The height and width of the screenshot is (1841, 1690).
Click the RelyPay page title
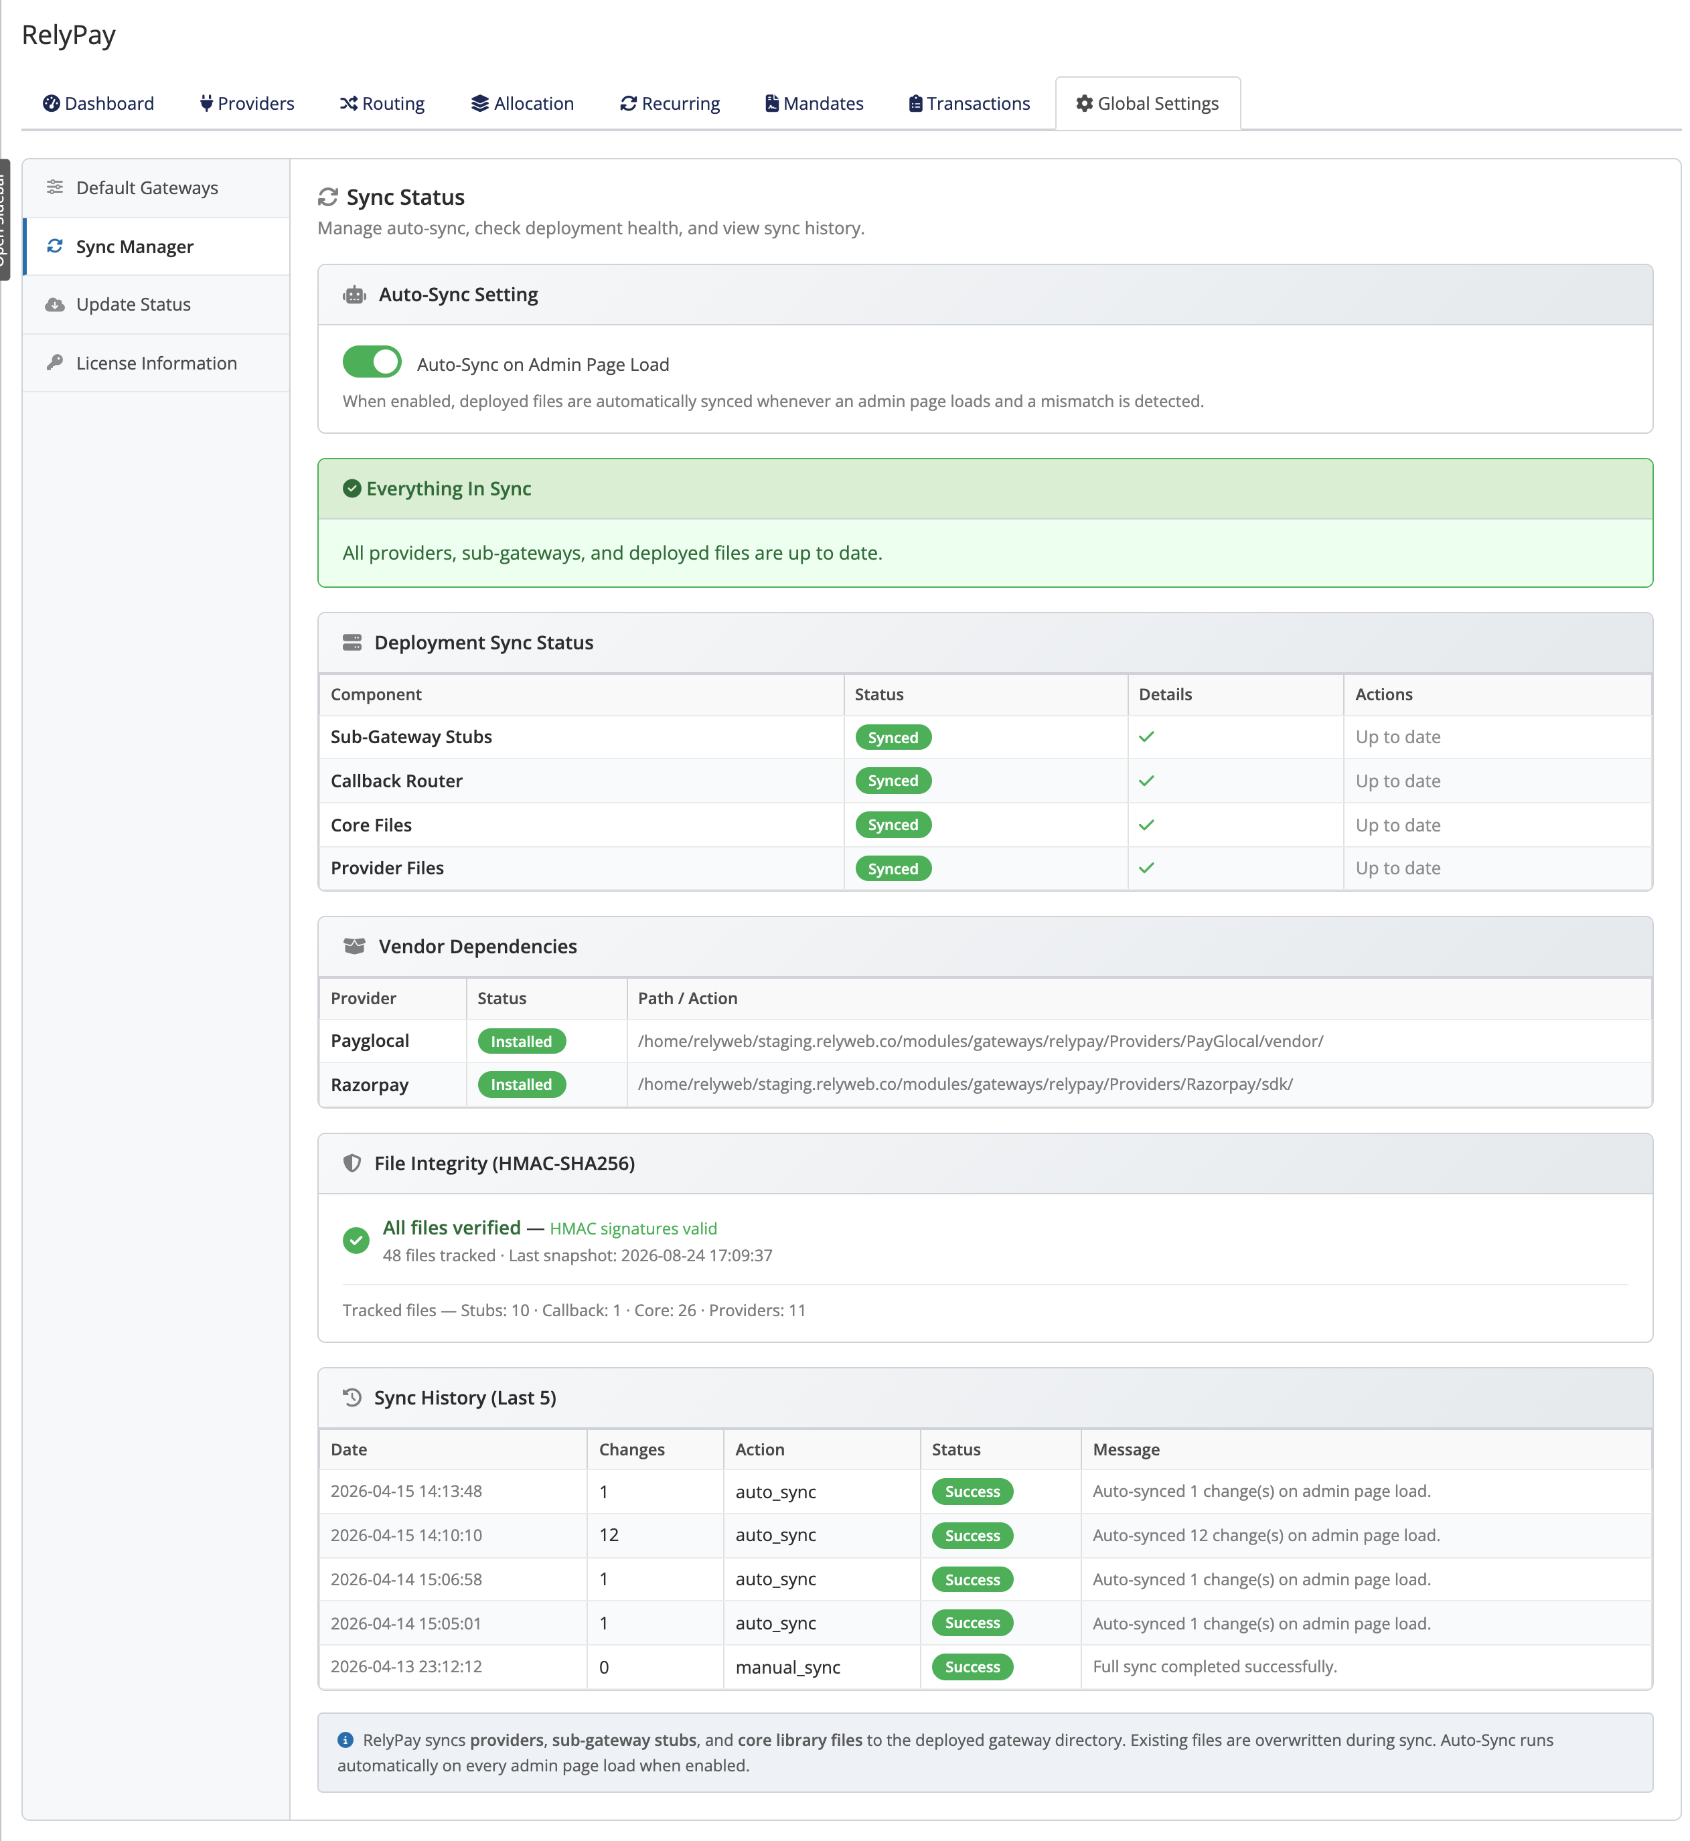tap(68, 35)
